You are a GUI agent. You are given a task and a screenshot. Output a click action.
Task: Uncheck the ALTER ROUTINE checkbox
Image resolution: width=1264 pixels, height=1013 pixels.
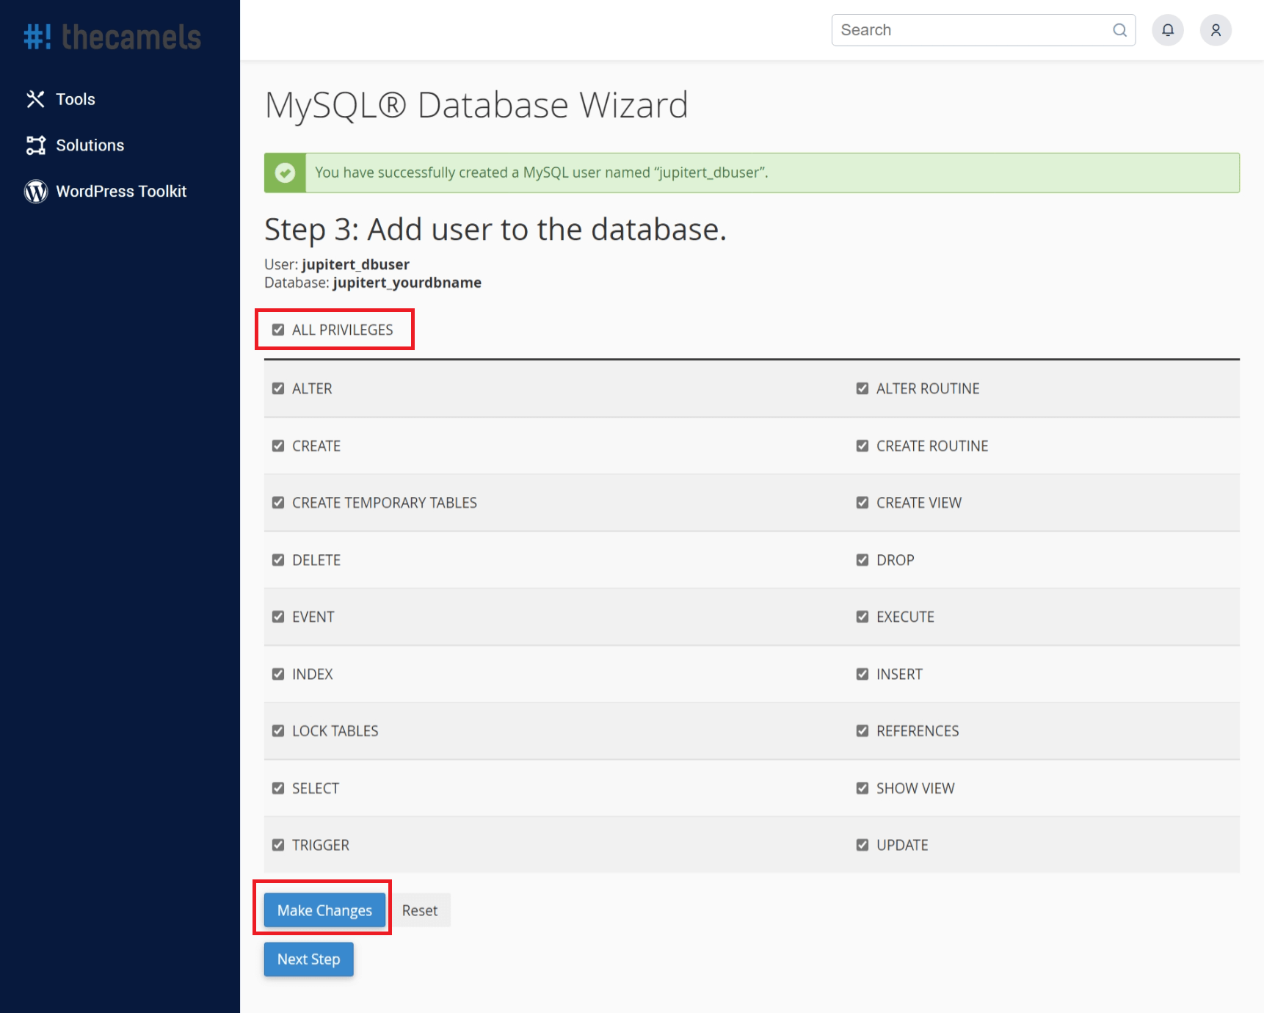pyautogui.click(x=862, y=388)
